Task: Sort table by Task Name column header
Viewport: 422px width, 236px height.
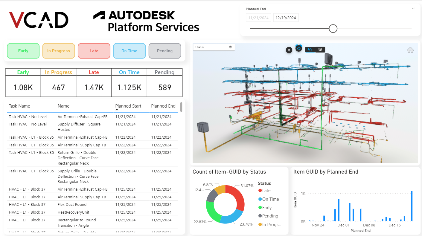Action: pos(19,106)
